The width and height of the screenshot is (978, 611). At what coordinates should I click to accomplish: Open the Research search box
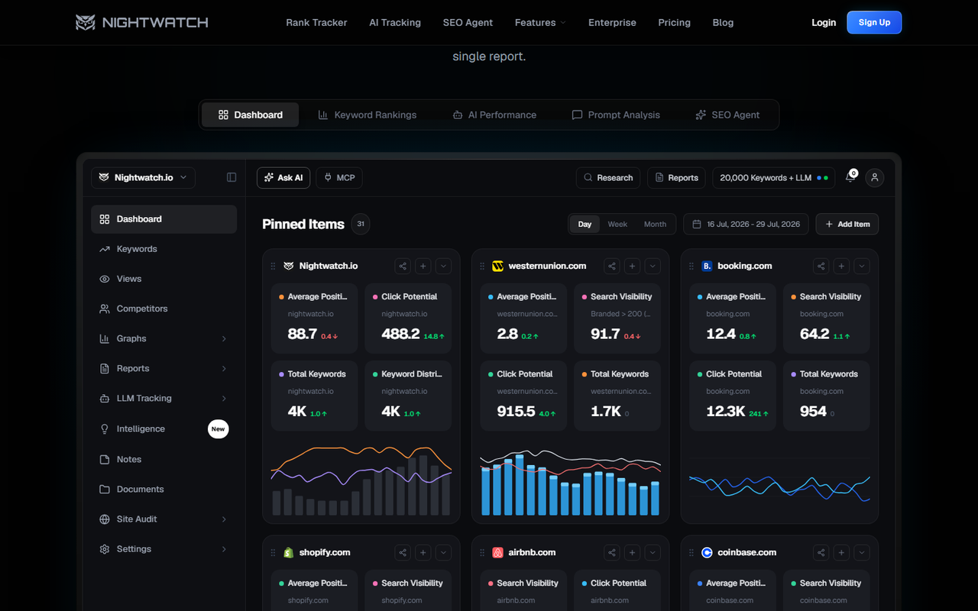point(608,177)
